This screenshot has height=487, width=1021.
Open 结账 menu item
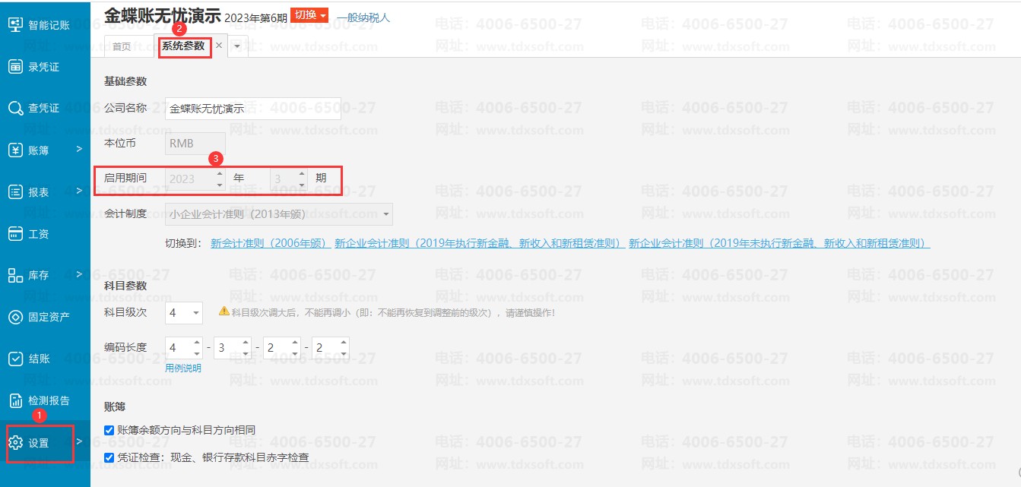click(38, 359)
